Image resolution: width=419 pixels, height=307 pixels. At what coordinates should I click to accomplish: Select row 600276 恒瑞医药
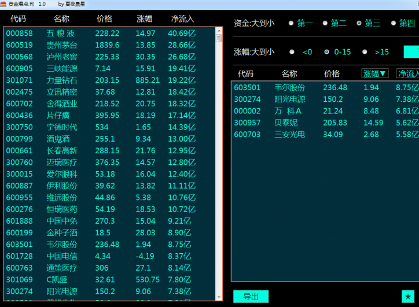tap(109, 209)
